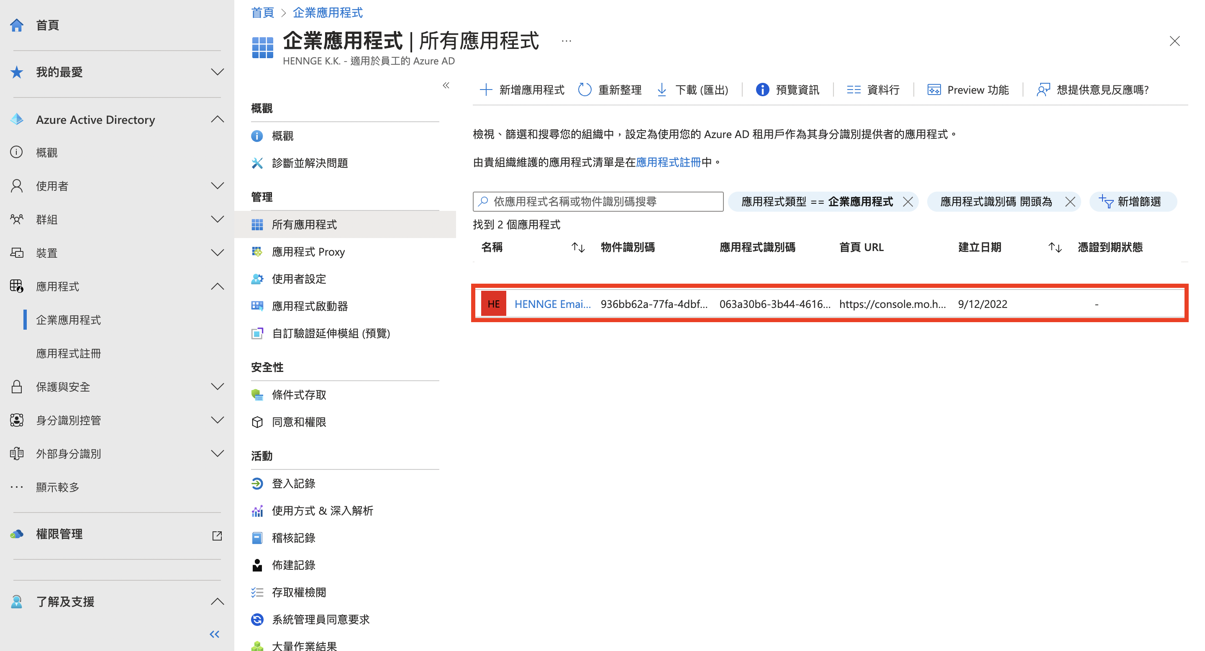The width and height of the screenshot is (1205, 651).
Task: Collapse the 應用程式 section chevron
Action: (x=217, y=286)
